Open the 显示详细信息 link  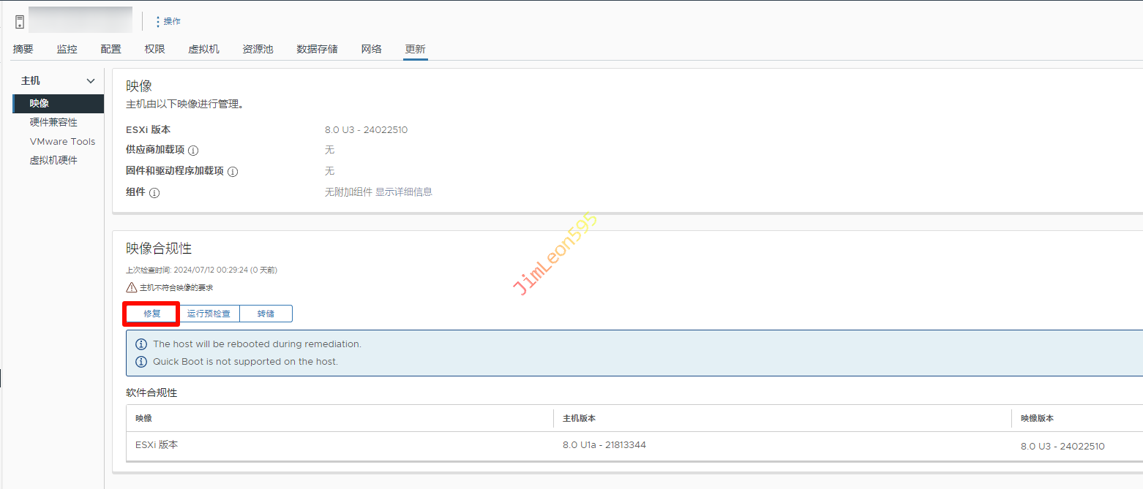tap(404, 192)
